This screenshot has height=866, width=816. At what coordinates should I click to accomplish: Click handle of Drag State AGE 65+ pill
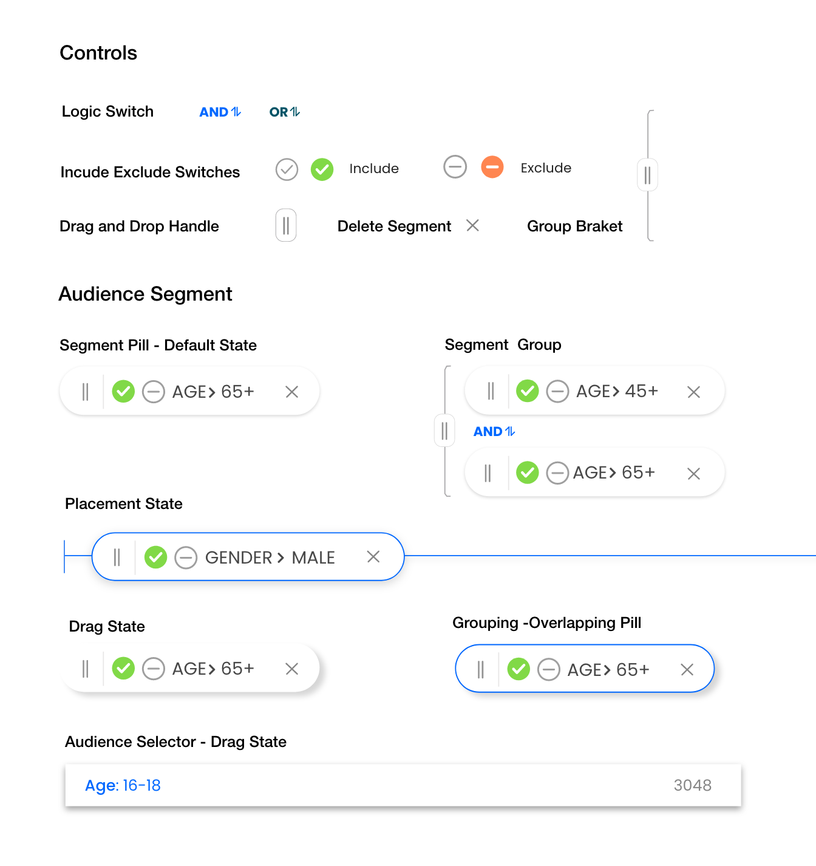(85, 669)
